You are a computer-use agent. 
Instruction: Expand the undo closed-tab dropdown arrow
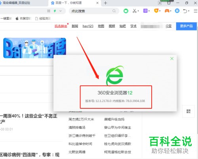click(x=189, y=11)
